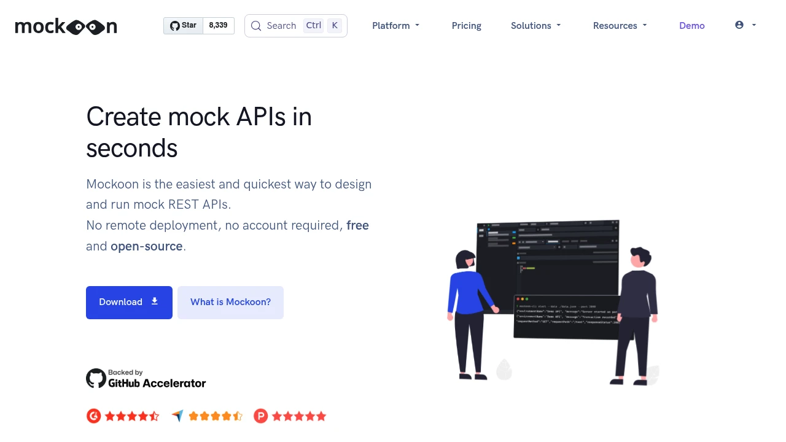Expand the Platform dropdown caret

coord(418,25)
